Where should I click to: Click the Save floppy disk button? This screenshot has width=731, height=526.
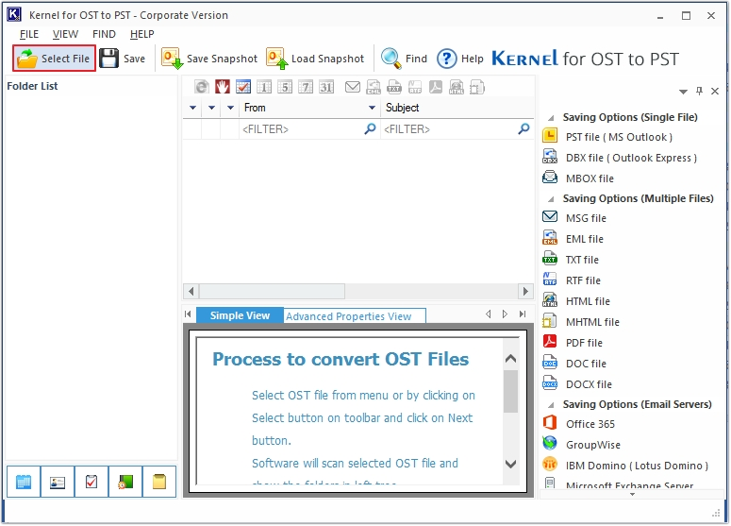click(x=123, y=59)
